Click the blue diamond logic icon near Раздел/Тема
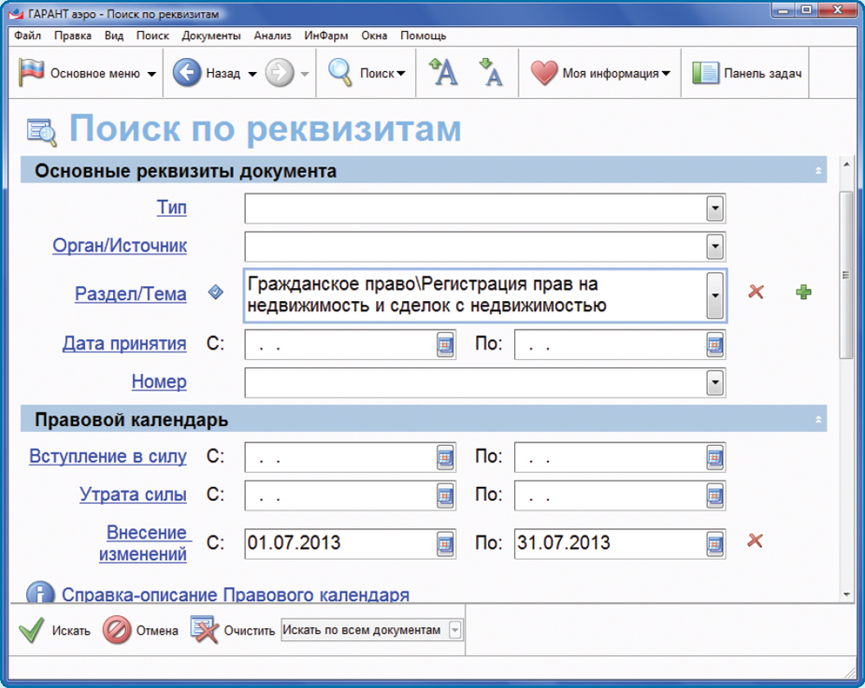The width and height of the screenshot is (865, 688). pyautogui.click(x=216, y=293)
